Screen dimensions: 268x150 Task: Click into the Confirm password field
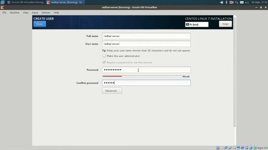click(146, 83)
